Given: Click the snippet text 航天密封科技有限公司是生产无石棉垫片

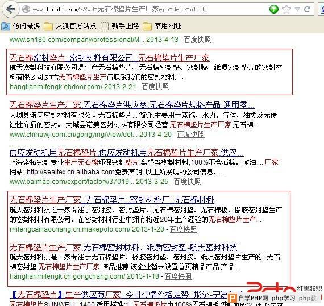Looking at the screenshot, I should tap(70, 68).
